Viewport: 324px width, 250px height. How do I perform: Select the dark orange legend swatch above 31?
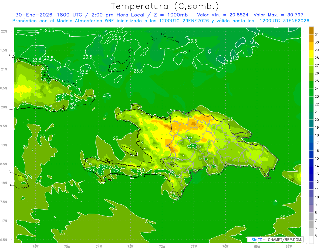click(x=311, y=31)
